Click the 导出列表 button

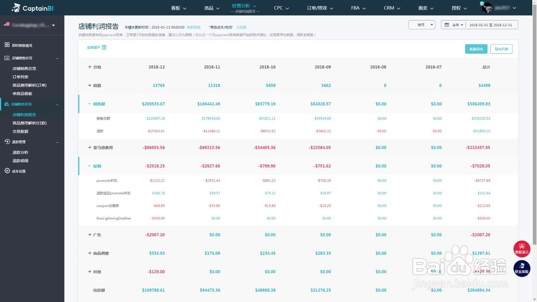tap(502, 49)
